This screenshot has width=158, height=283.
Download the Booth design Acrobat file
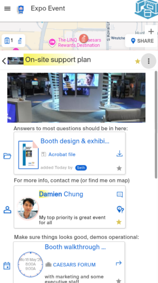click(120, 154)
